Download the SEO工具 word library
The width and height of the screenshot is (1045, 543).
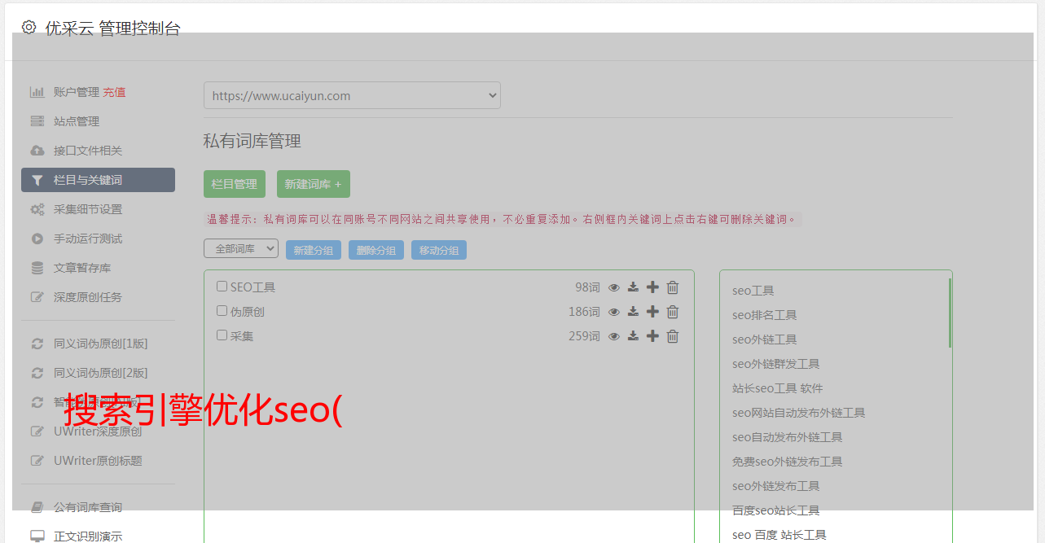[633, 287]
